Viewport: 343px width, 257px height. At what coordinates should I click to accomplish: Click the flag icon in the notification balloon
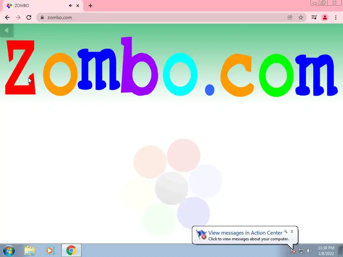coord(201,235)
